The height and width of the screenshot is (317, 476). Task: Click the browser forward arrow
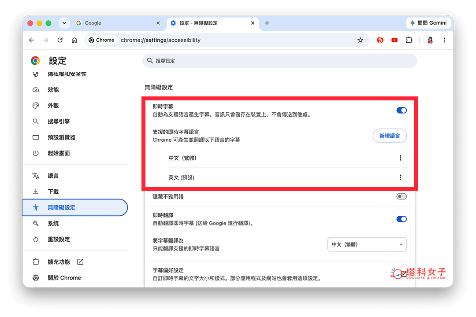pos(45,40)
